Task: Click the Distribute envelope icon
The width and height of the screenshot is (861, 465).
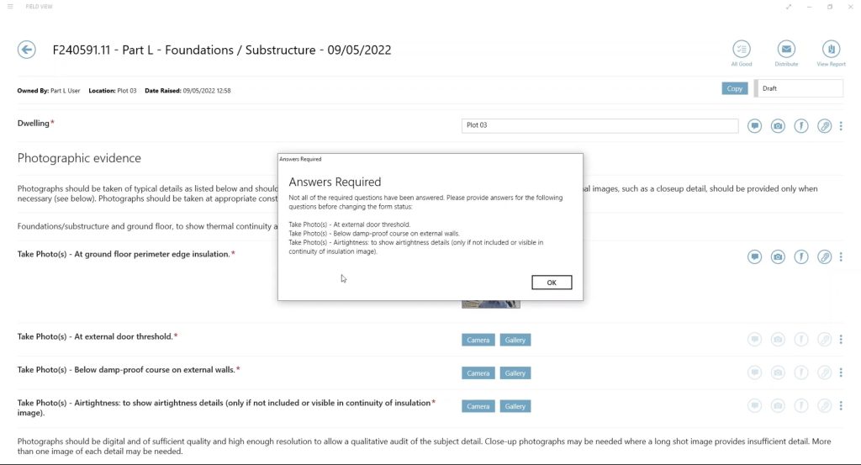Action: [786, 50]
